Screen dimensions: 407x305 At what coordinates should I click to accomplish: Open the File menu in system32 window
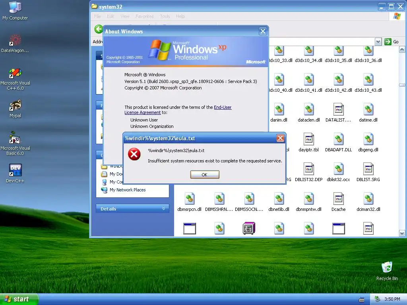[97, 16]
